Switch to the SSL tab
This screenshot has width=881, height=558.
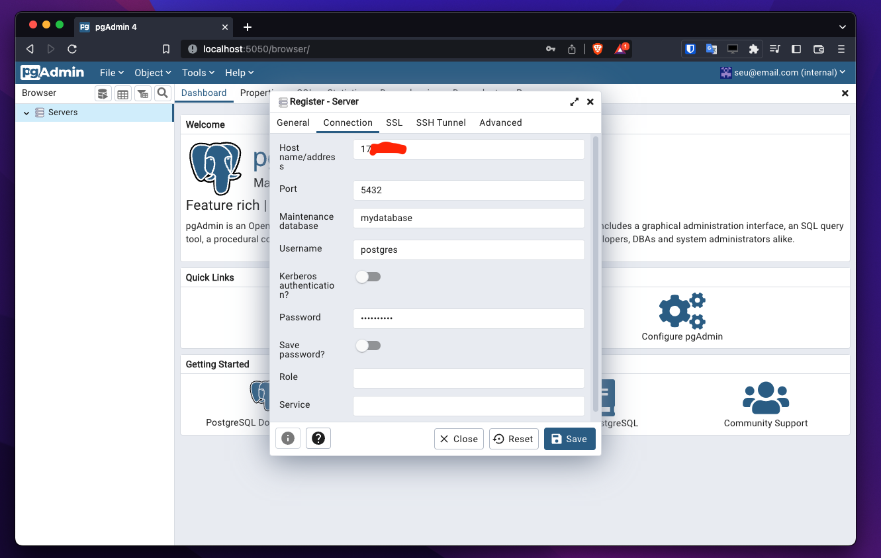pos(394,122)
